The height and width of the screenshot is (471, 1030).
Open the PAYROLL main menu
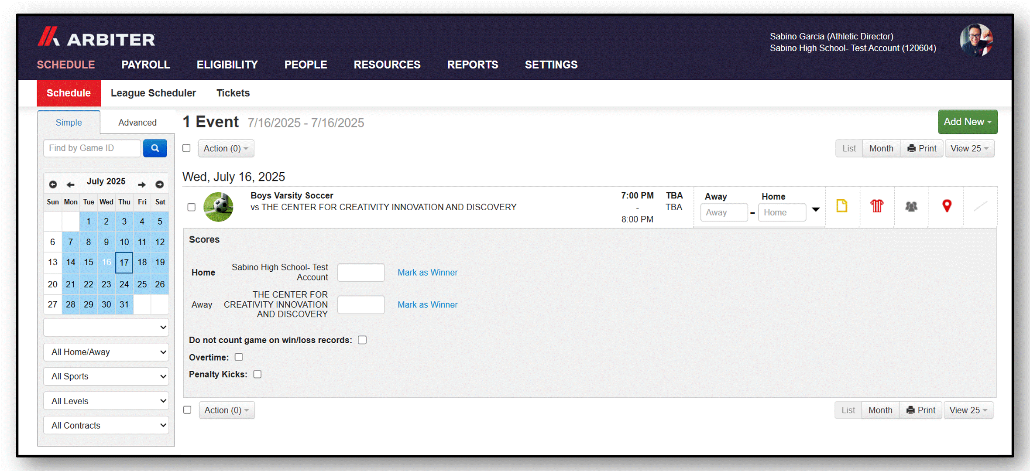click(x=146, y=65)
